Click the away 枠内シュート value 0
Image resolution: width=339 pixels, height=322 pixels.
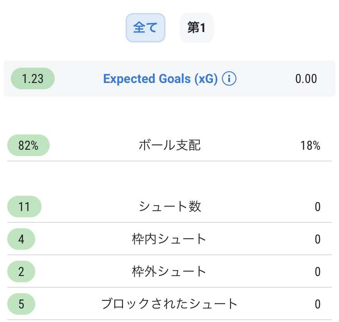pos(317,239)
